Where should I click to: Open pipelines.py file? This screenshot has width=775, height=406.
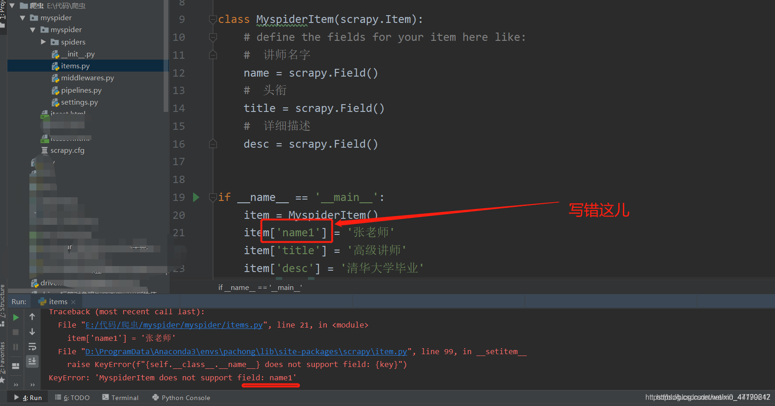point(81,90)
